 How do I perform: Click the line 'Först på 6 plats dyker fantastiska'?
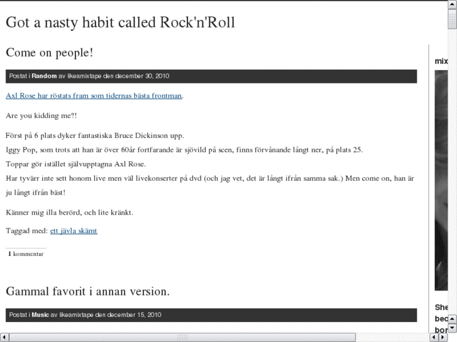(x=95, y=136)
